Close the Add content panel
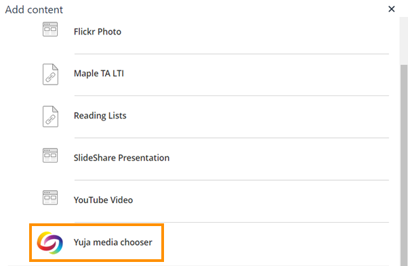This screenshot has width=408, height=266. [391, 9]
